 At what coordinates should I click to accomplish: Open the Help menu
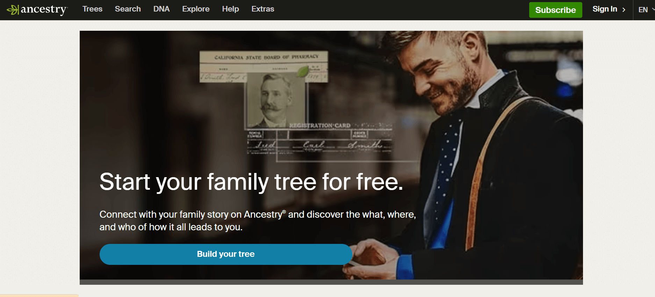click(230, 9)
